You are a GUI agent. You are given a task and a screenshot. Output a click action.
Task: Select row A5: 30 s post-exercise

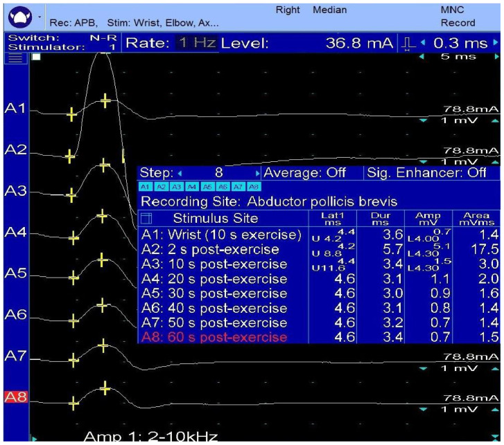point(319,293)
